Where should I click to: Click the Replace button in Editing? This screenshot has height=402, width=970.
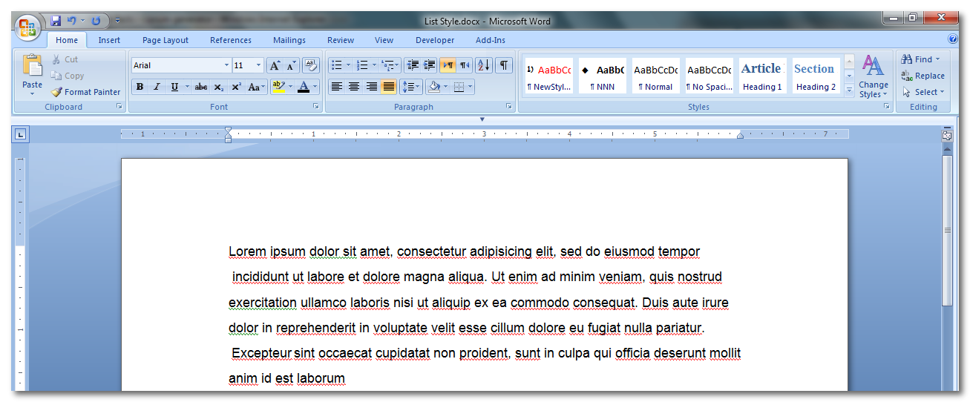tap(923, 76)
